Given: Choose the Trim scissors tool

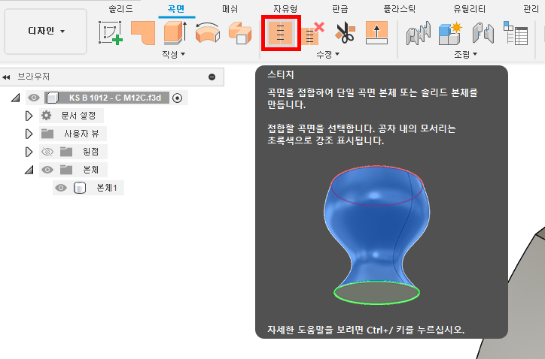Looking at the screenshot, I should click(x=345, y=33).
